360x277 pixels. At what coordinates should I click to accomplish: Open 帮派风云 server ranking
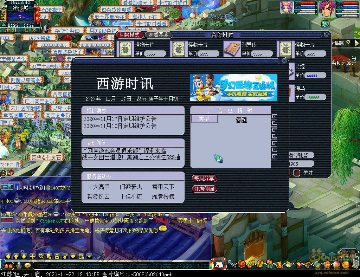click(98, 197)
